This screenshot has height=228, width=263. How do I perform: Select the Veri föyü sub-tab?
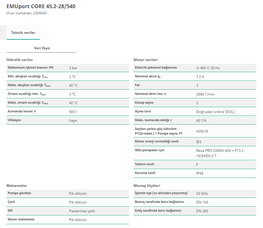[42, 48]
